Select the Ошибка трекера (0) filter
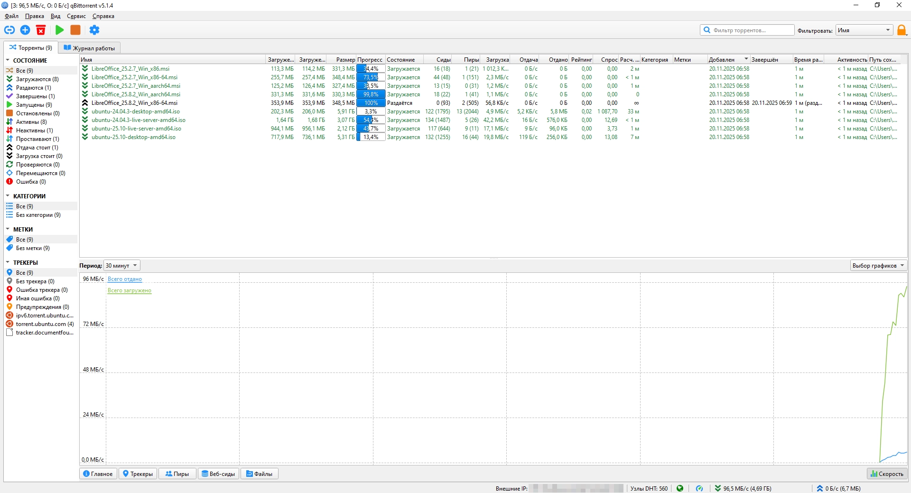911x493 pixels. click(42, 290)
